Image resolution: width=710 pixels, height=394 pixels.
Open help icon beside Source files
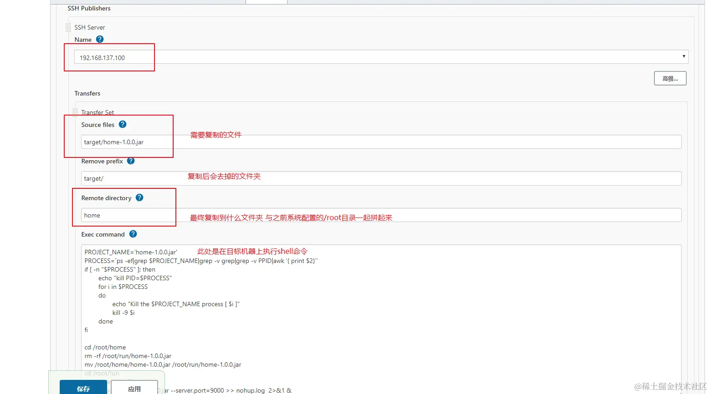pyautogui.click(x=123, y=124)
